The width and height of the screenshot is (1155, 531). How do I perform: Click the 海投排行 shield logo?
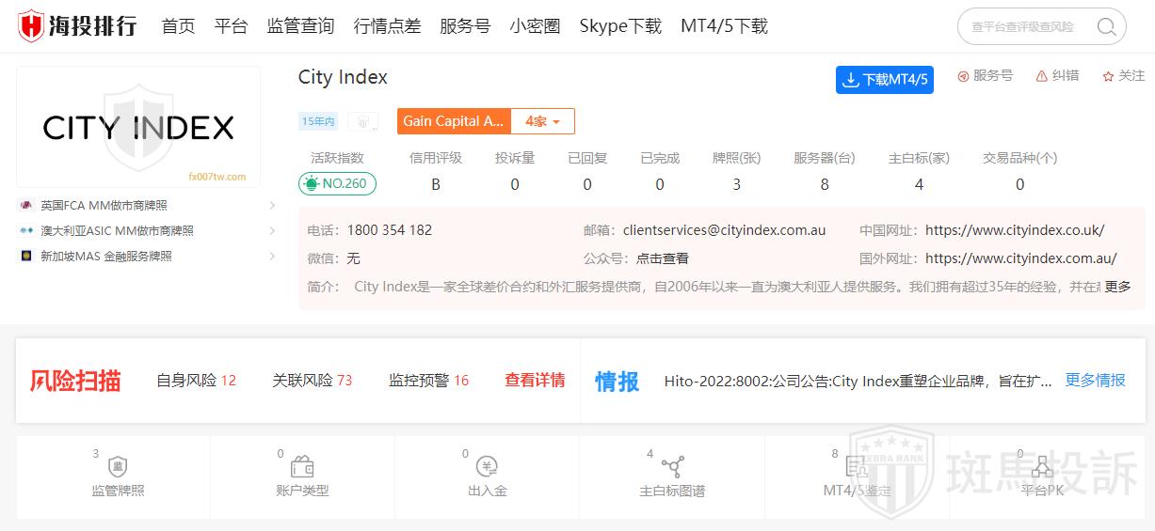tap(31, 25)
